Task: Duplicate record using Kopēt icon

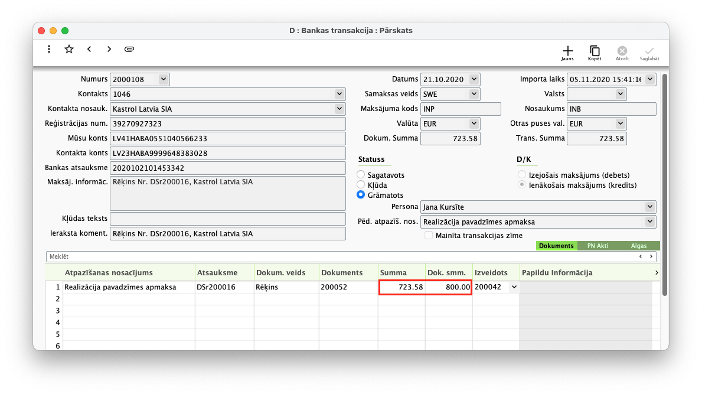Action: click(595, 53)
